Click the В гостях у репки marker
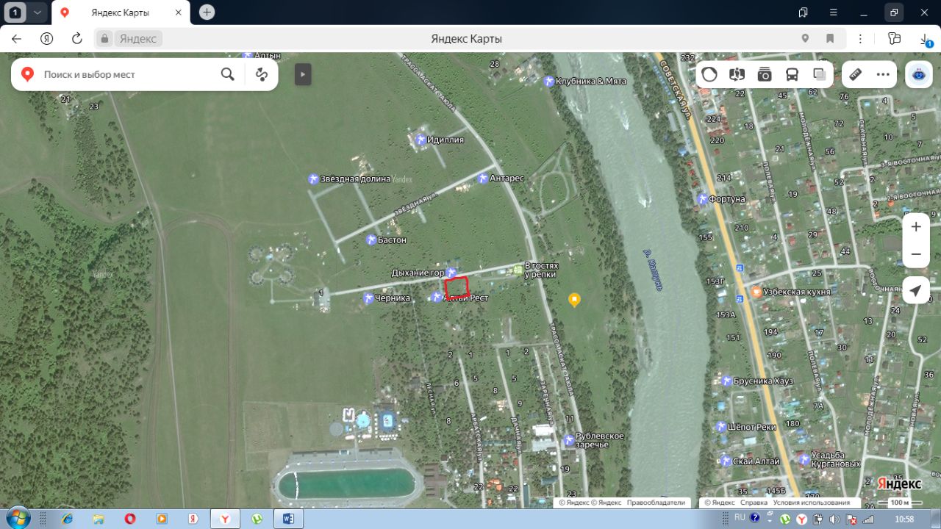 pos(518,270)
